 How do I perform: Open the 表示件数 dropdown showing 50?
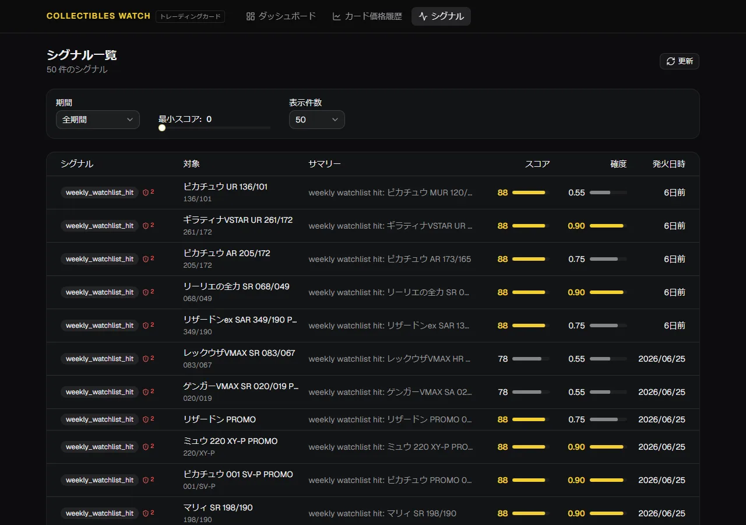317,120
